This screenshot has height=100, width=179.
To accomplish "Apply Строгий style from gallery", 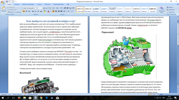I will click(152, 9).
